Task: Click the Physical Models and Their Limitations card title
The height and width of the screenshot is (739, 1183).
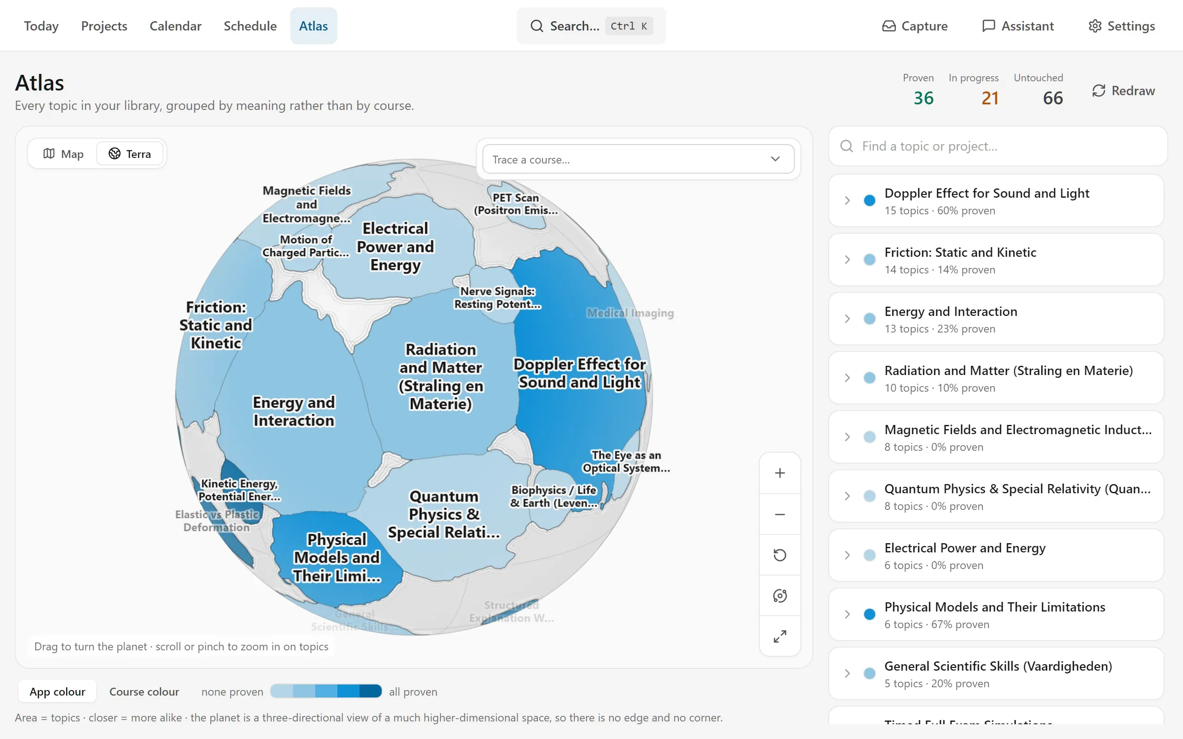Action: pyautogui.click(x=994, y=607)
